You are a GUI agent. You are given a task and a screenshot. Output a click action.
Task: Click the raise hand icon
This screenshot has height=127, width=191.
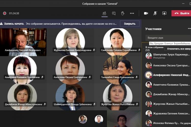point(122,13)
